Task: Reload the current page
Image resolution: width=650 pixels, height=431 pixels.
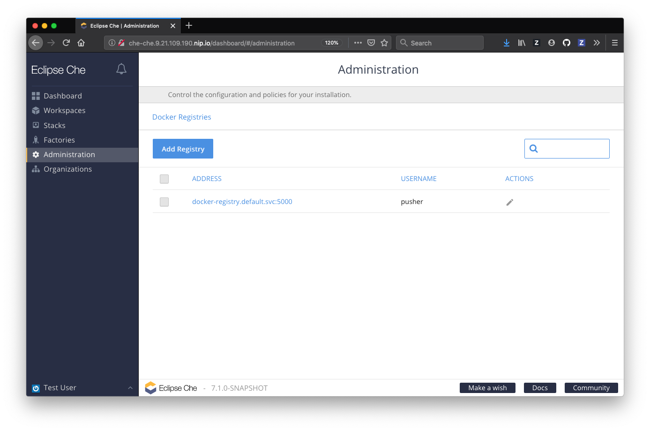Action: 66,43
